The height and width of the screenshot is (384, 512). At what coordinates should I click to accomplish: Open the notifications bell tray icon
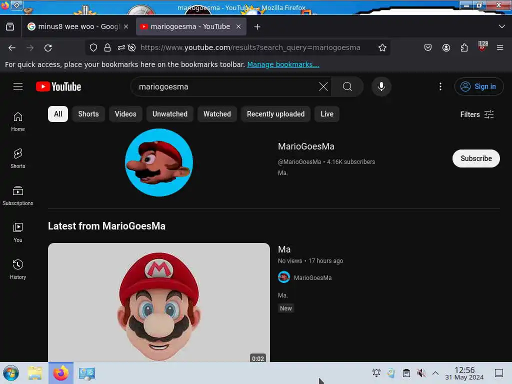tap(376, 373)
